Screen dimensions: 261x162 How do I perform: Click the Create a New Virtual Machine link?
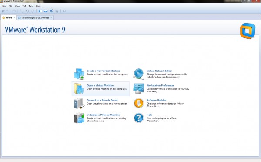[x=104, y=71]
